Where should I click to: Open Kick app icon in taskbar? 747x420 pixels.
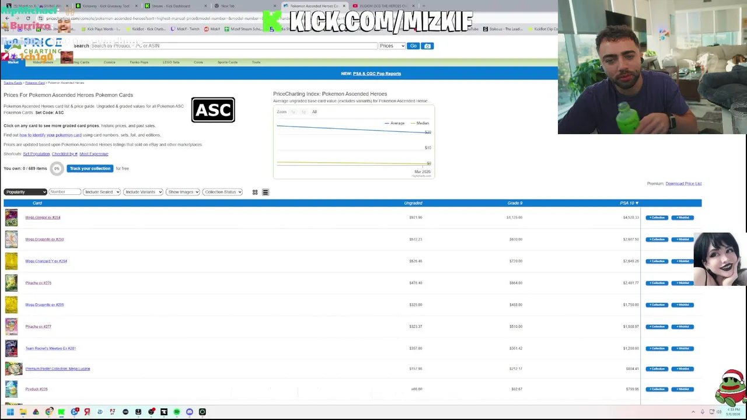click(x=61, y=412)
